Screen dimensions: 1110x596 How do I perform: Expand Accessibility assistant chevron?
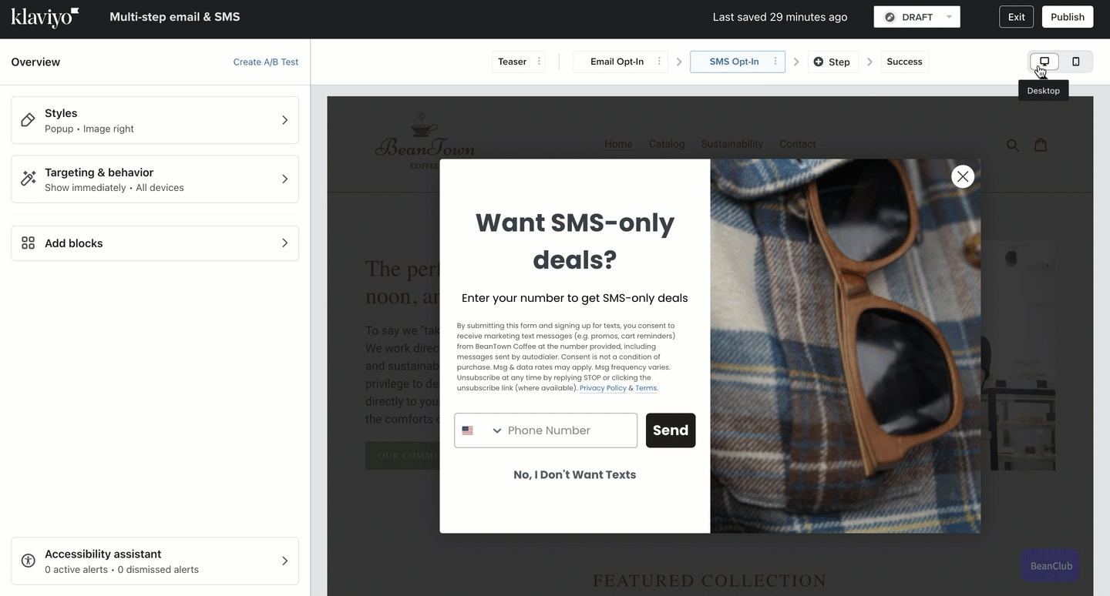(x=284, y=561)
